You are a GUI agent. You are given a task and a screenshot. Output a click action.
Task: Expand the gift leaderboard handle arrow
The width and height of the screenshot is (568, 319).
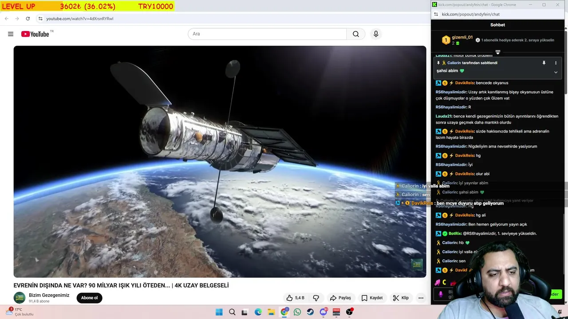point(497,52)
